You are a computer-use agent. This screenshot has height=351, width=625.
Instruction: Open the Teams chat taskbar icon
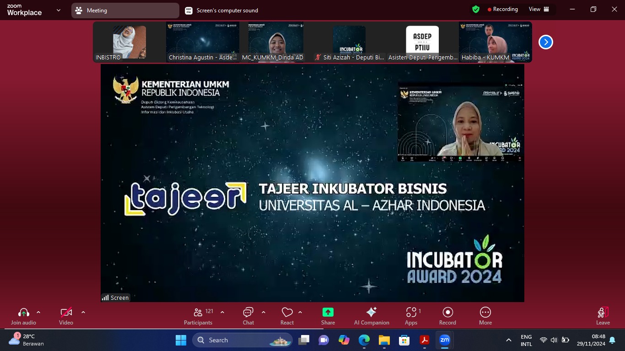coord(324,340)
